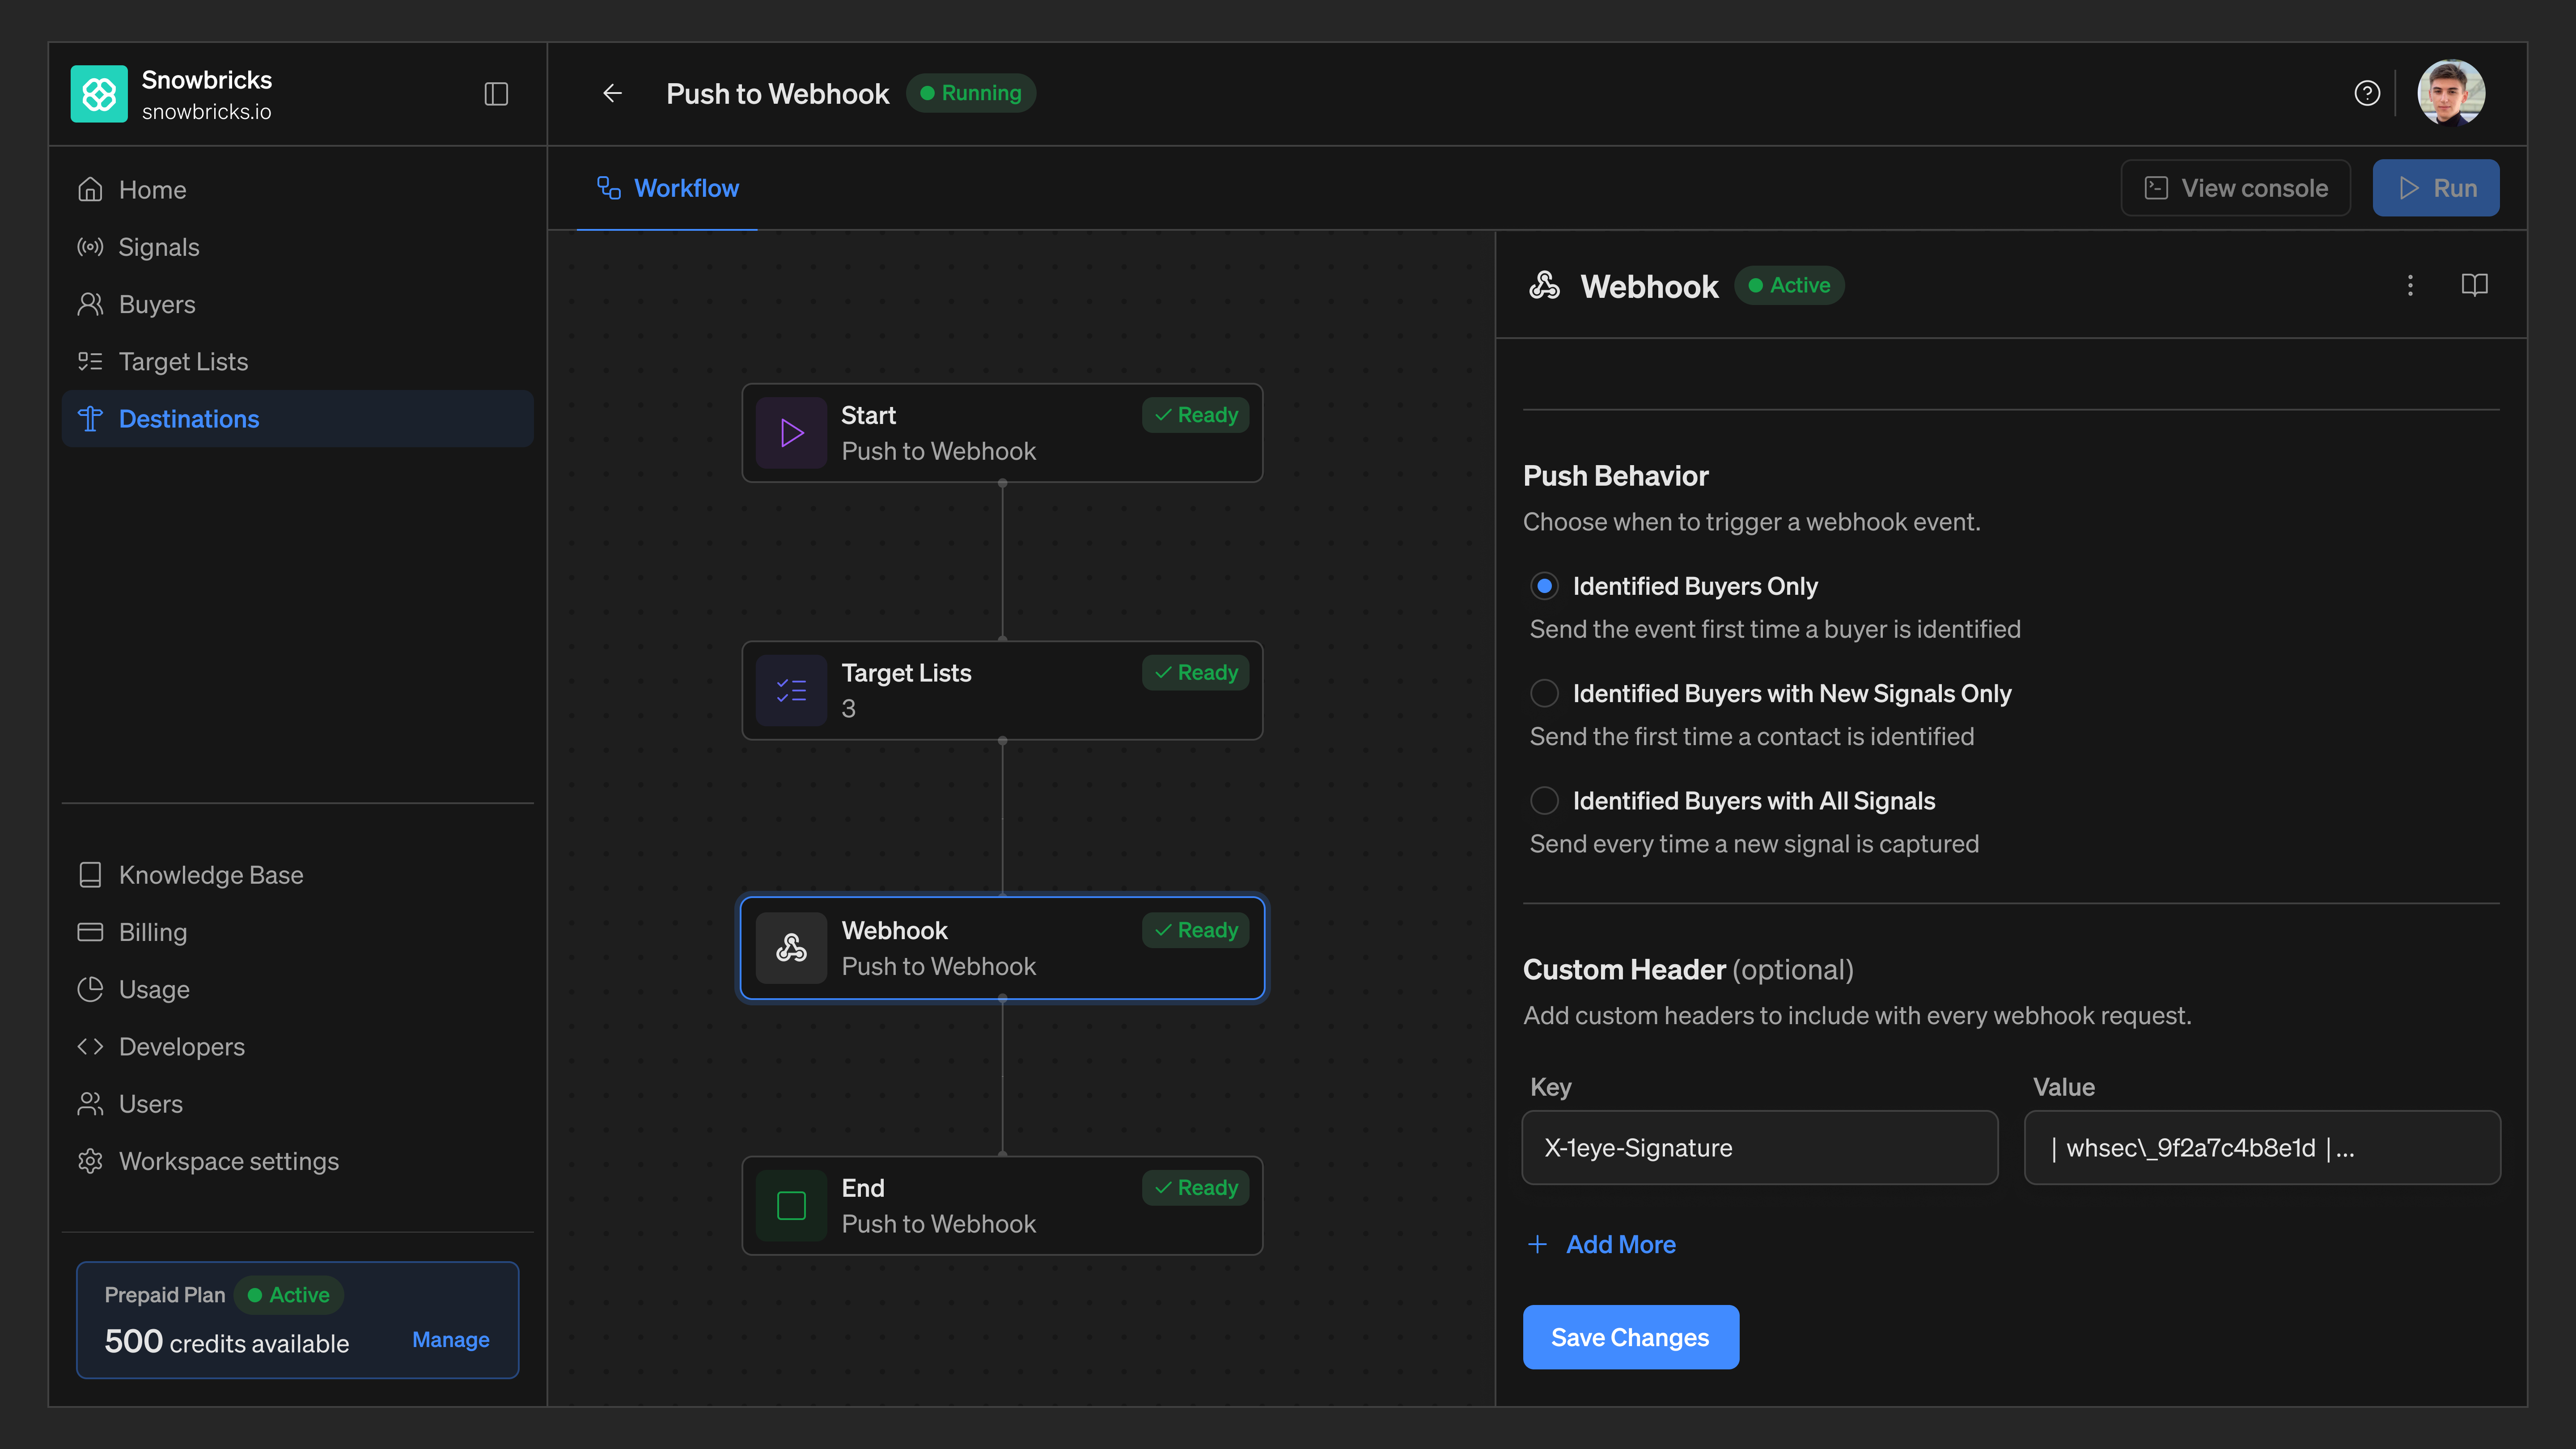2576x1449 pixels.
Task: Click Manage in Prepaid Plan card
Action: [x=450, y=1339]
